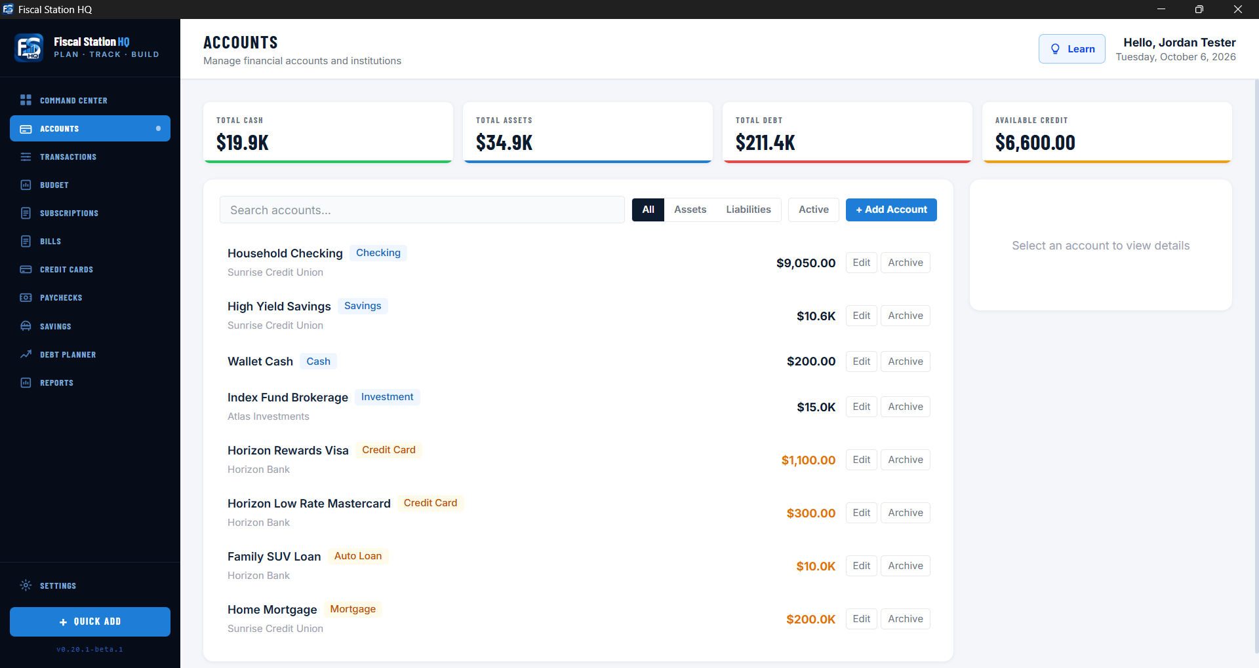Edit the Home Mortgage account
Viewport: 1259px width, 668px height.
coord(861,619)
